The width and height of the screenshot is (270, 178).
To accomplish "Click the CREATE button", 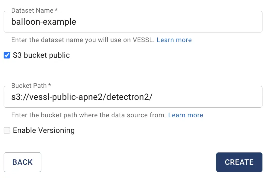I will click(239, 162).
